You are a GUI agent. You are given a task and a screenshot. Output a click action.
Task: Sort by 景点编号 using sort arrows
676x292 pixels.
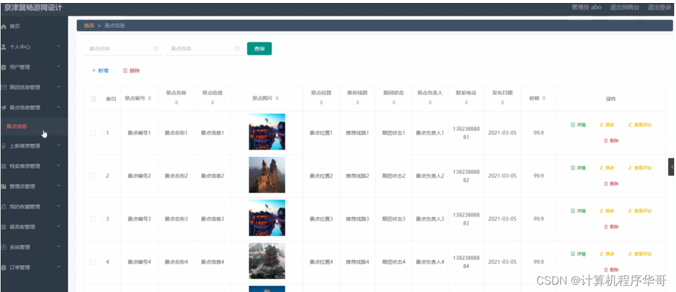149,99
